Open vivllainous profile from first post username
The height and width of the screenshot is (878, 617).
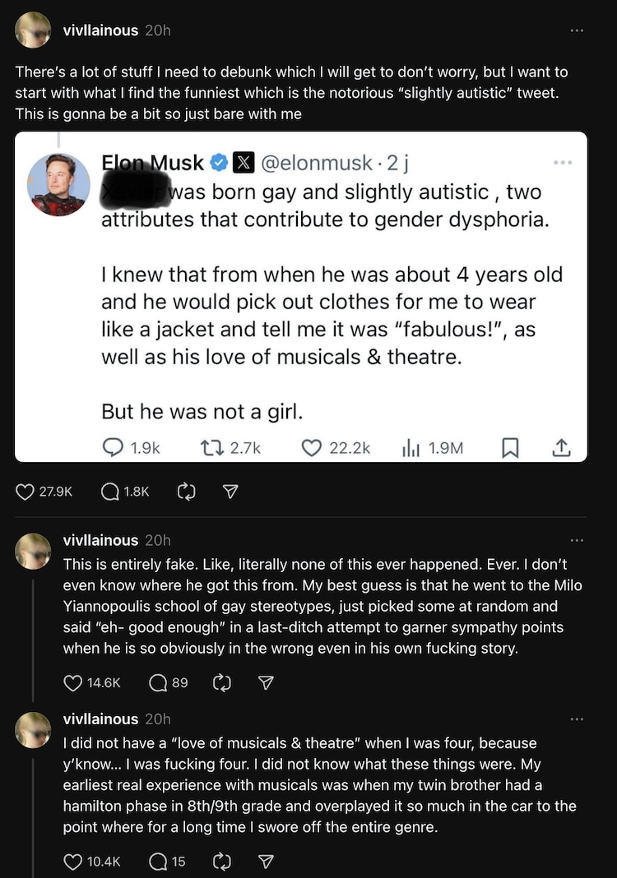pyautogui.click(x=100, y=30)
